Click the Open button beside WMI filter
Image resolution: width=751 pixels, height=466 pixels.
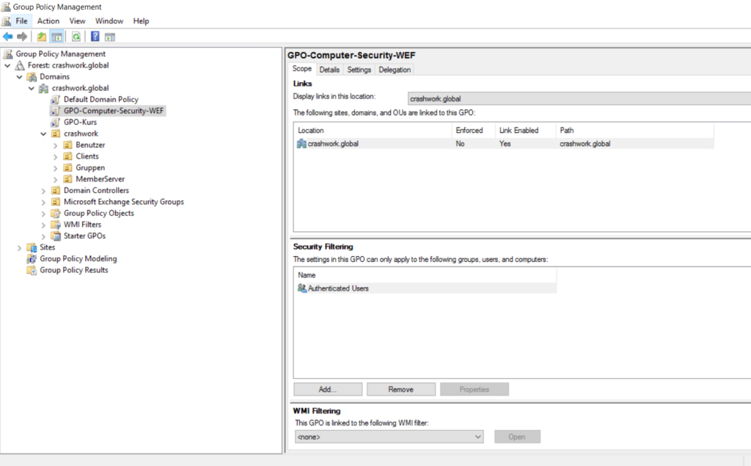click(517, 437)
